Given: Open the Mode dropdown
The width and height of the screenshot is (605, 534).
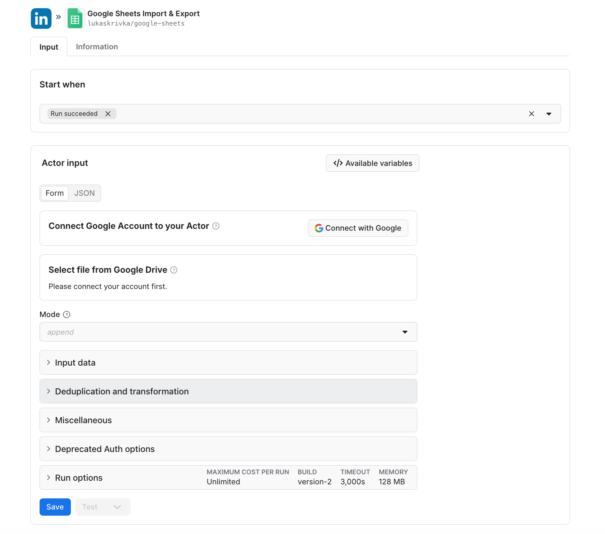Looking at the screenshot, I should (x=228, y=332).
